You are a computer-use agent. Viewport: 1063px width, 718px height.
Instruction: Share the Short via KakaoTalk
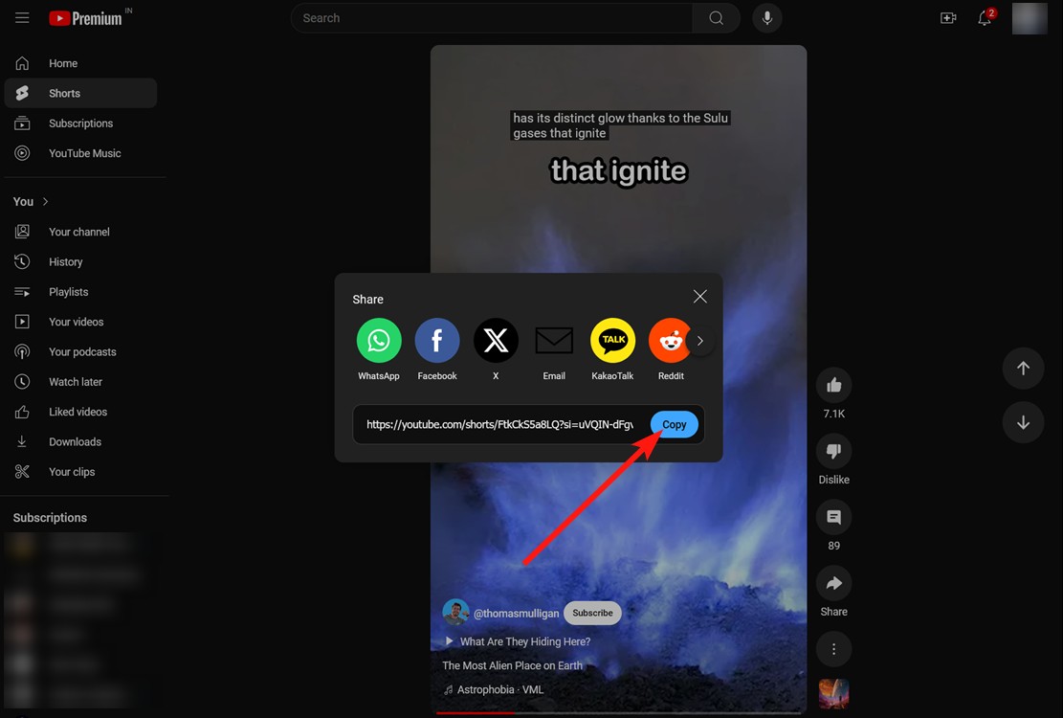[x=612, y=340]
